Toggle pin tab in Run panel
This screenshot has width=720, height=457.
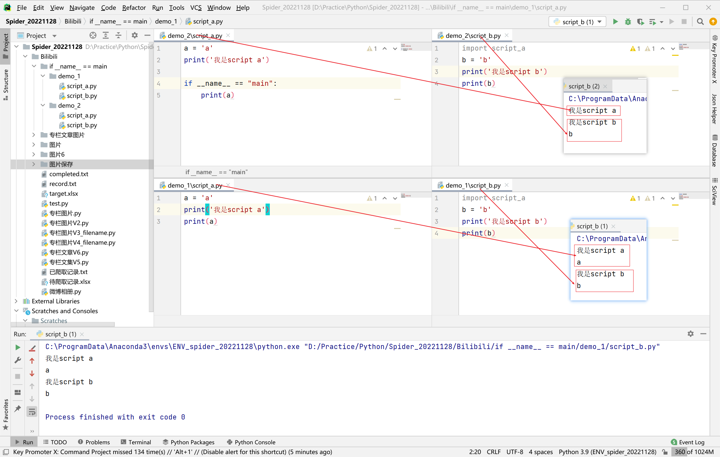click(x=18, y=408)
